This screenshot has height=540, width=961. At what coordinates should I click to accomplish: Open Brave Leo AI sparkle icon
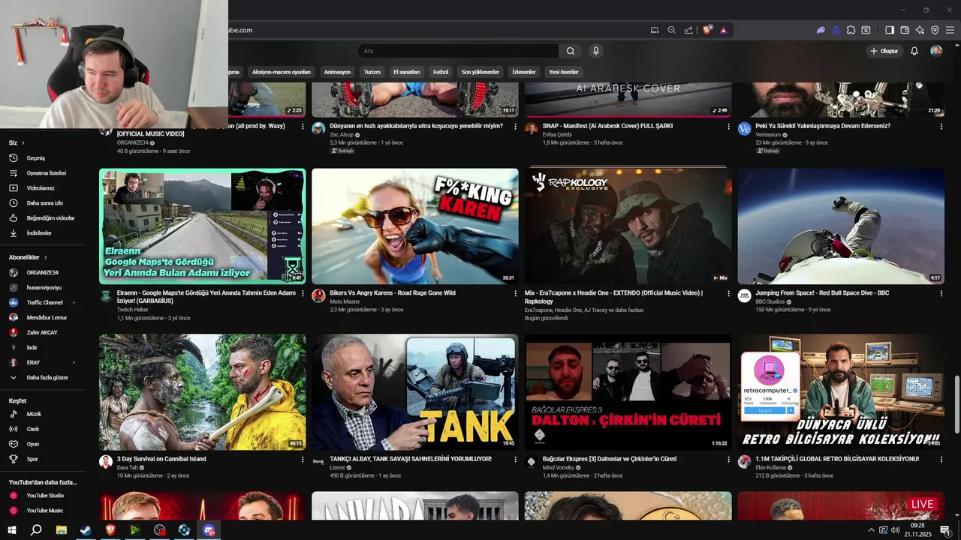[x=920, y=30]
